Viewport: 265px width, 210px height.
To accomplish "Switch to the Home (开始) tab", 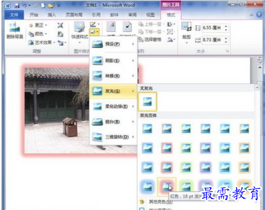I will click(x=34, y=15).
